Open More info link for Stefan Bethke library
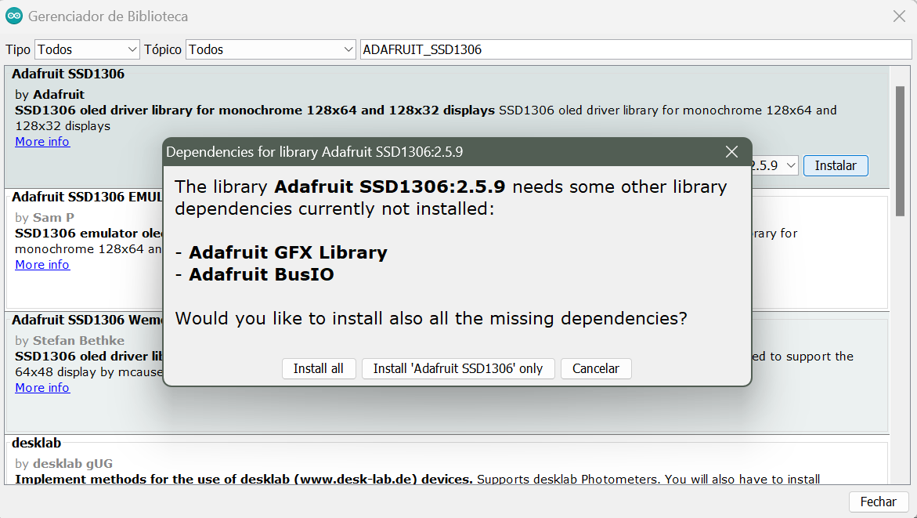 42,387
